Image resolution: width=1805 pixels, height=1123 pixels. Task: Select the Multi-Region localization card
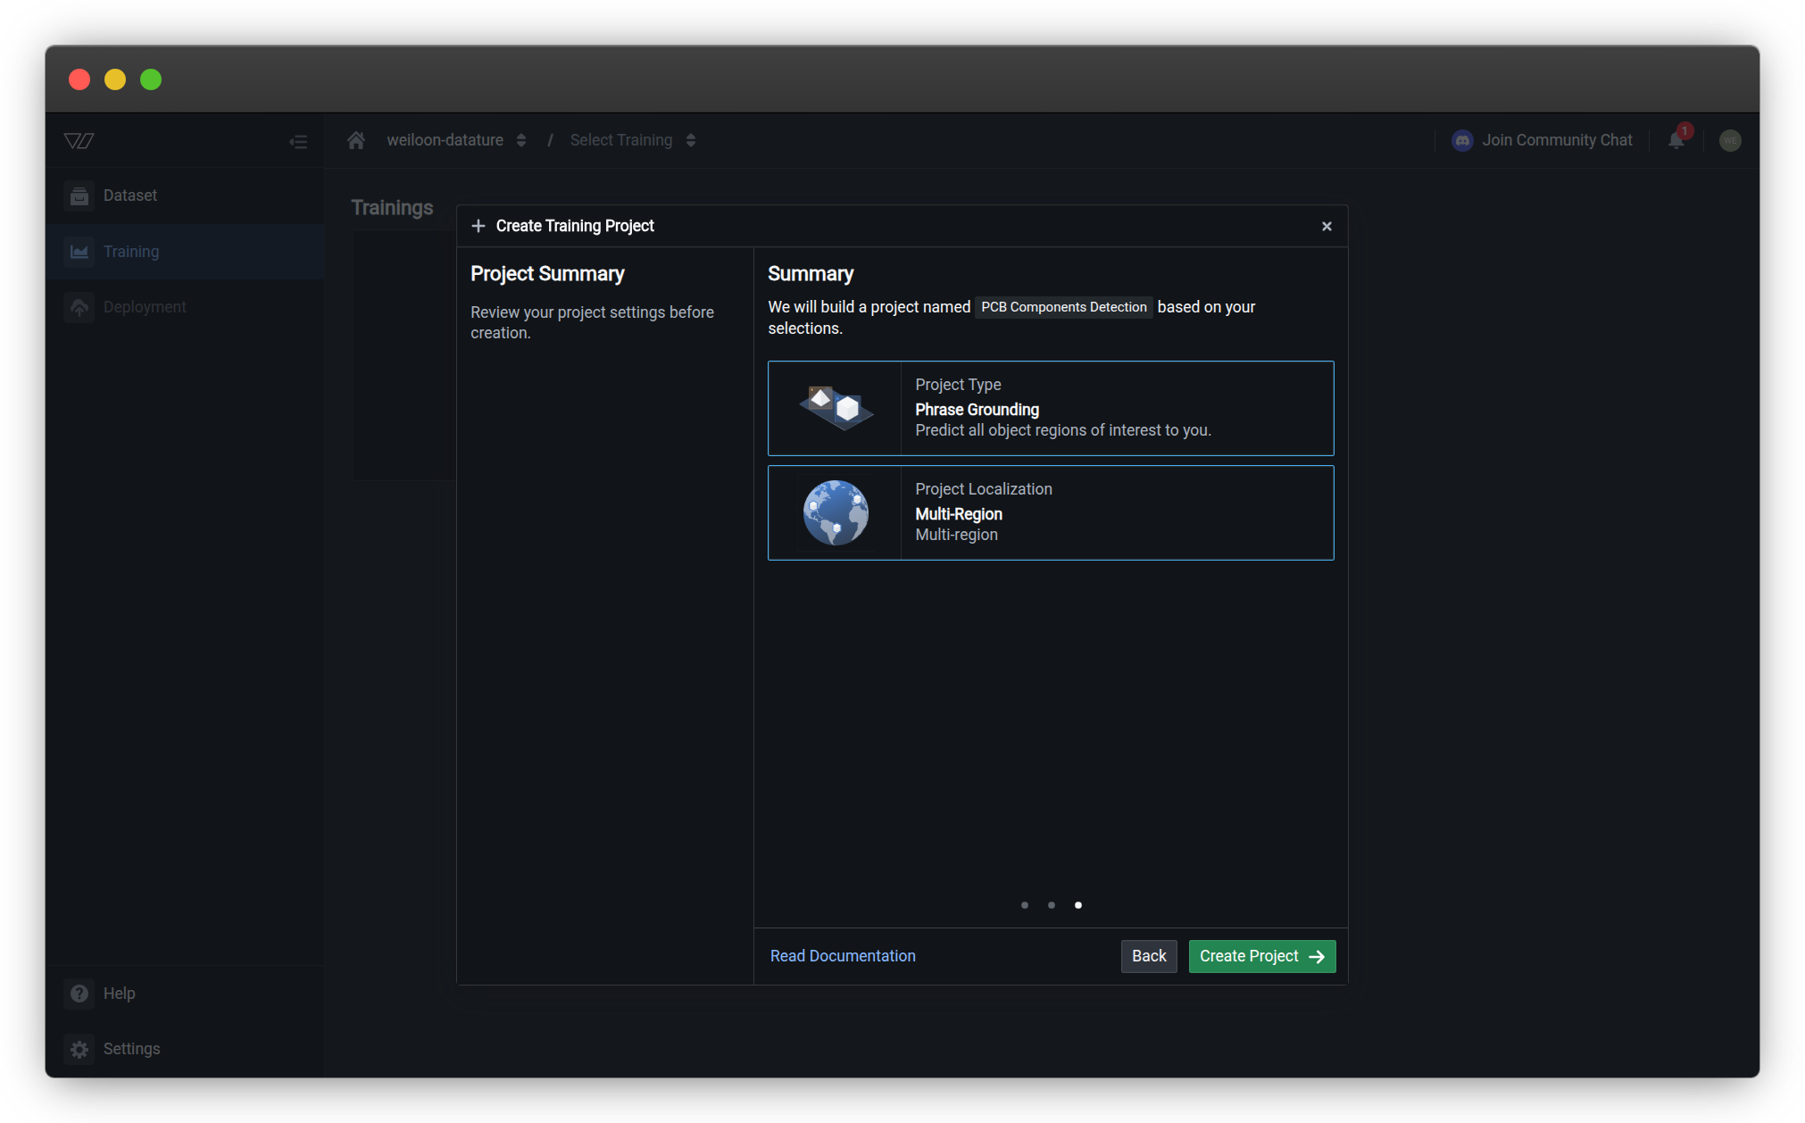[x=1050, y=512]
